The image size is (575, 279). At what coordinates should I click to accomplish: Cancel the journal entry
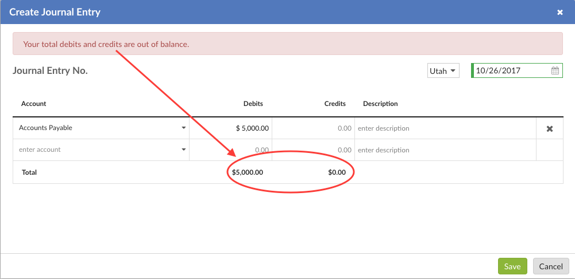(x=551, y=266)
